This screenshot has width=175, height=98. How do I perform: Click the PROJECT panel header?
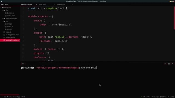[x=5, y=5]
